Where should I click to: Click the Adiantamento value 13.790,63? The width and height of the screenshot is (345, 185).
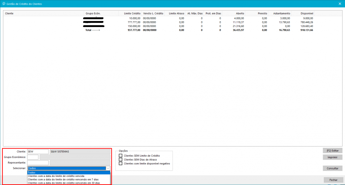pos(284,22)
